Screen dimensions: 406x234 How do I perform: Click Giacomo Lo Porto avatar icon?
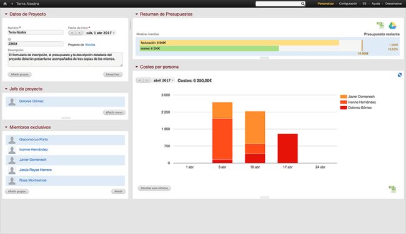pyautogui.click(x=12, y=140)
